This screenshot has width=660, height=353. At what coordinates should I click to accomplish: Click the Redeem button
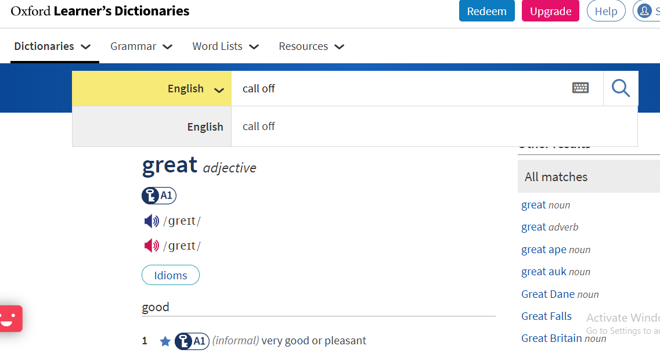point(486,11)
